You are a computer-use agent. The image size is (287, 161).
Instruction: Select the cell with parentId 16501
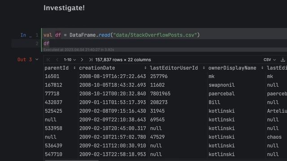(x=52, y=76)
